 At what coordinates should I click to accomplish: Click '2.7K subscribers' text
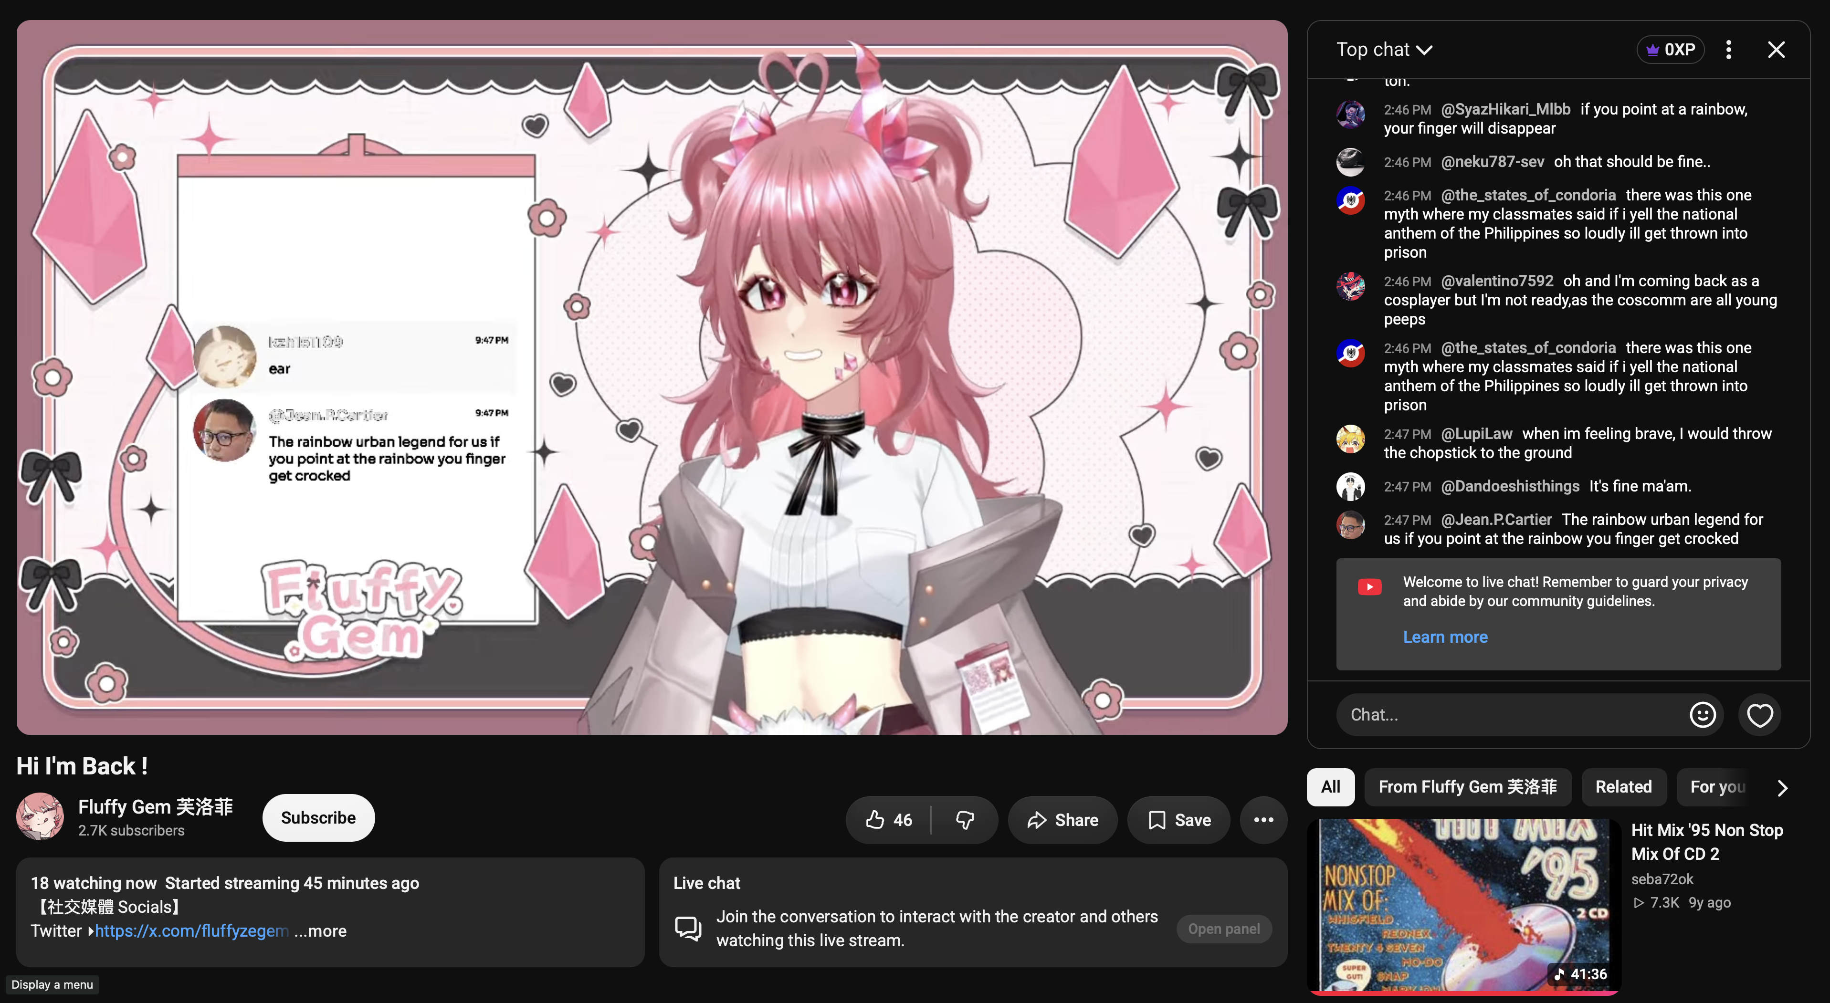point(131,830)
